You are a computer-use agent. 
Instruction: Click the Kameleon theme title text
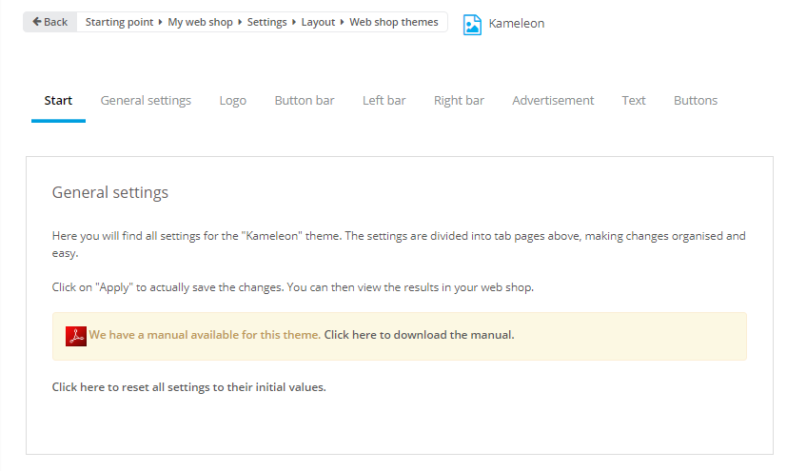pos(517,24)
